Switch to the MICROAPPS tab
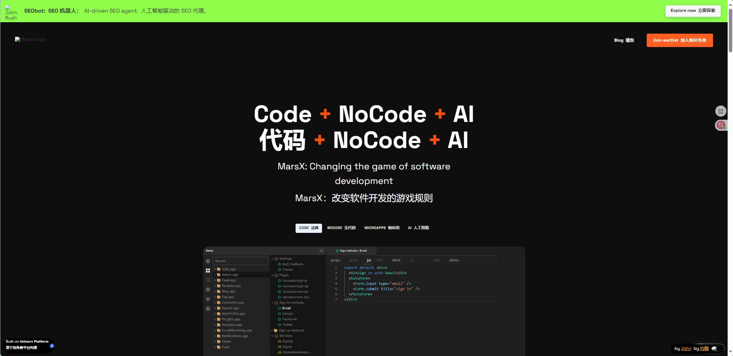Screen dimensions: 733x356 pyautogui.click(x=381, y=228)
